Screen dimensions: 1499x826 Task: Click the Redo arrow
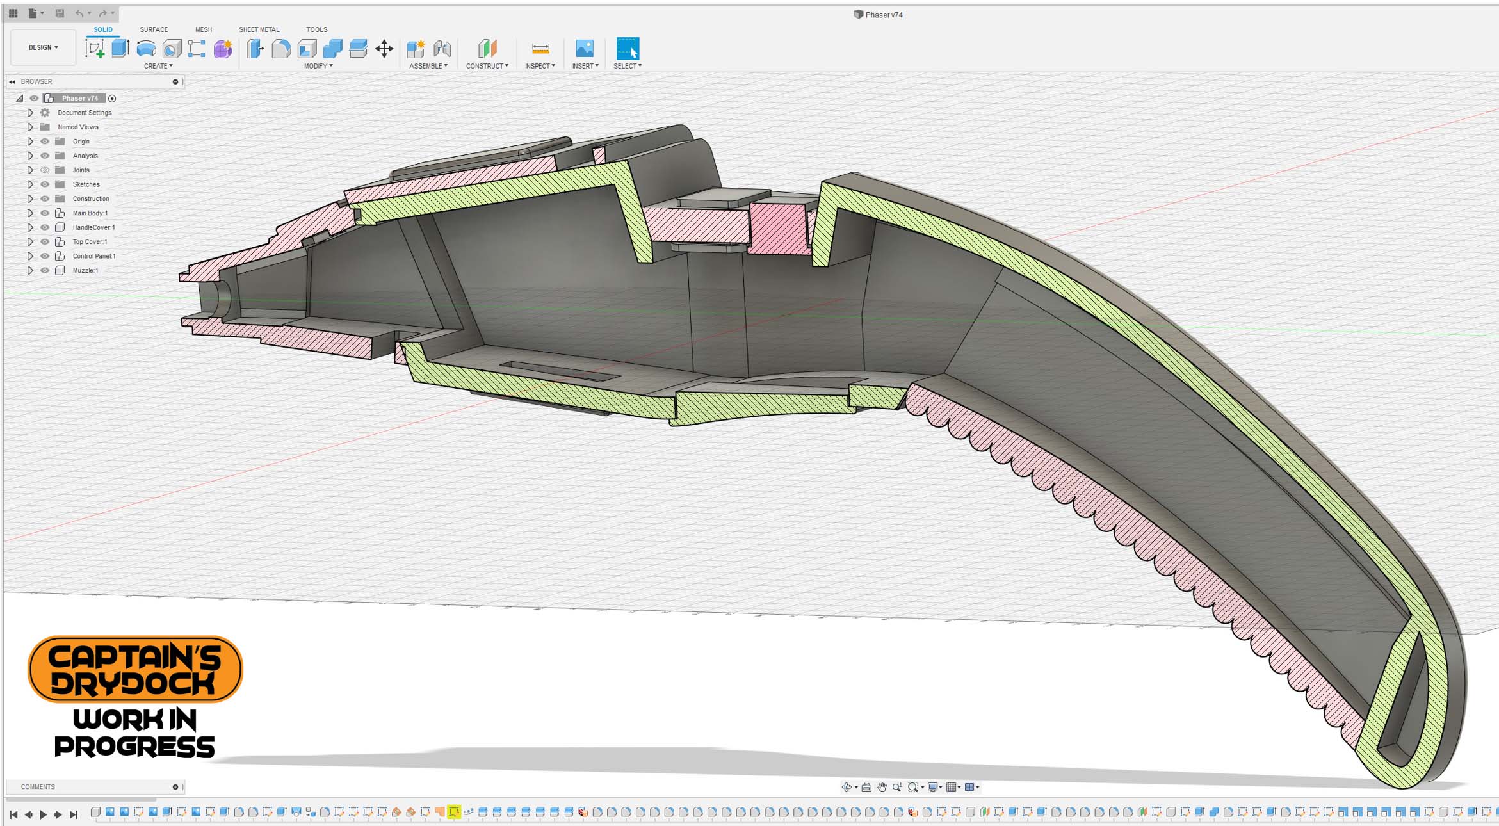coord(103,13)
